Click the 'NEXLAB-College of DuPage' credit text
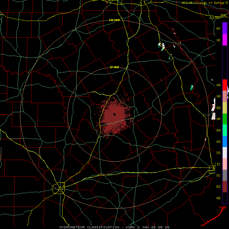Viewport: 229px width, 229px height. click(x=203, y=3)
